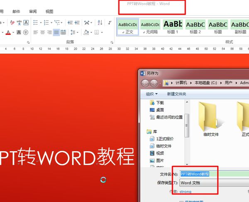Apply the 标题 1 style
This screenshot has width=249, height=202.
coord(173,27)
